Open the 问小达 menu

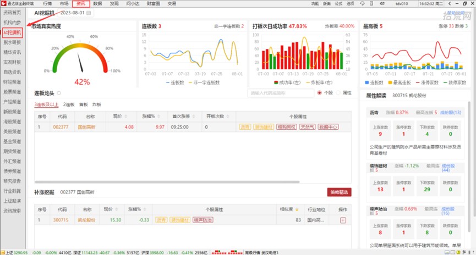pos(133,4)
